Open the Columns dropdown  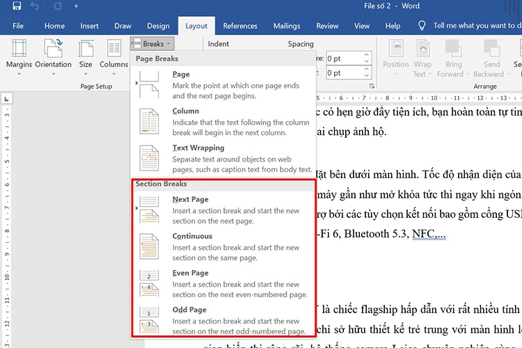[x=114, y=57]
